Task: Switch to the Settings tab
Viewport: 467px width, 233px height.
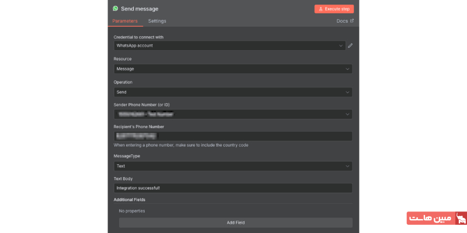Action: click(x=157, y=21)
